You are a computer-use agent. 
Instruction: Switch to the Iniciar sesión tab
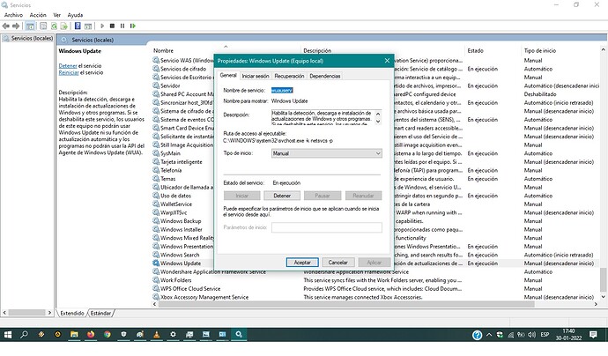[x=256, y=76]
